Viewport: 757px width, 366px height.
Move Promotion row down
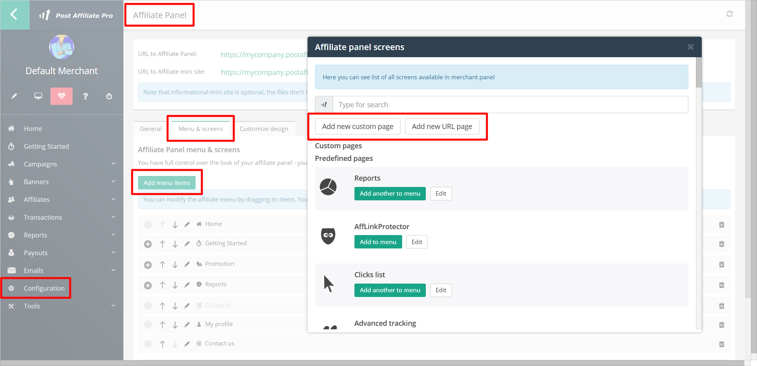(x=175, y=265)
